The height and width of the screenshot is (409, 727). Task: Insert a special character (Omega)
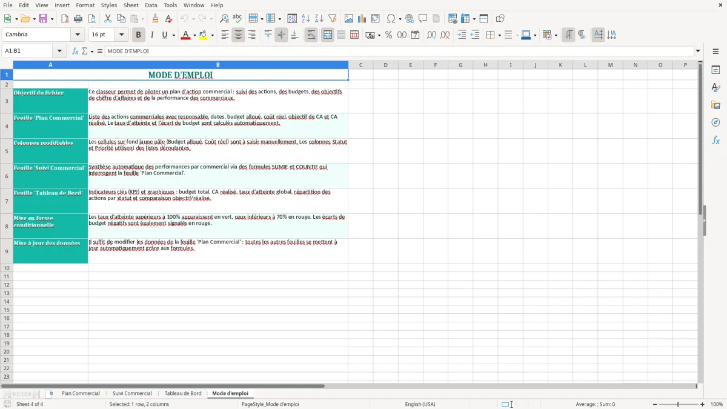click(391, 19)
